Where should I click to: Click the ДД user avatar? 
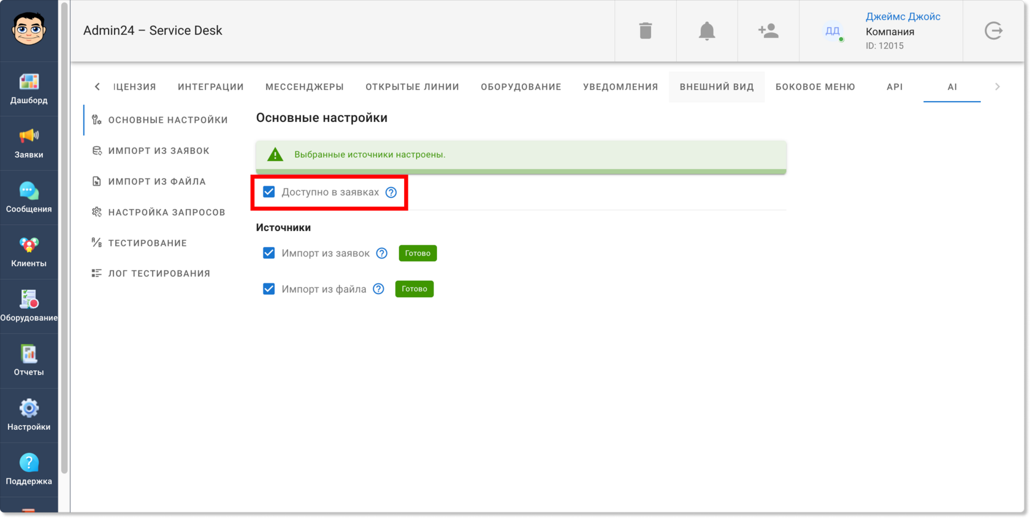point(833,31)
